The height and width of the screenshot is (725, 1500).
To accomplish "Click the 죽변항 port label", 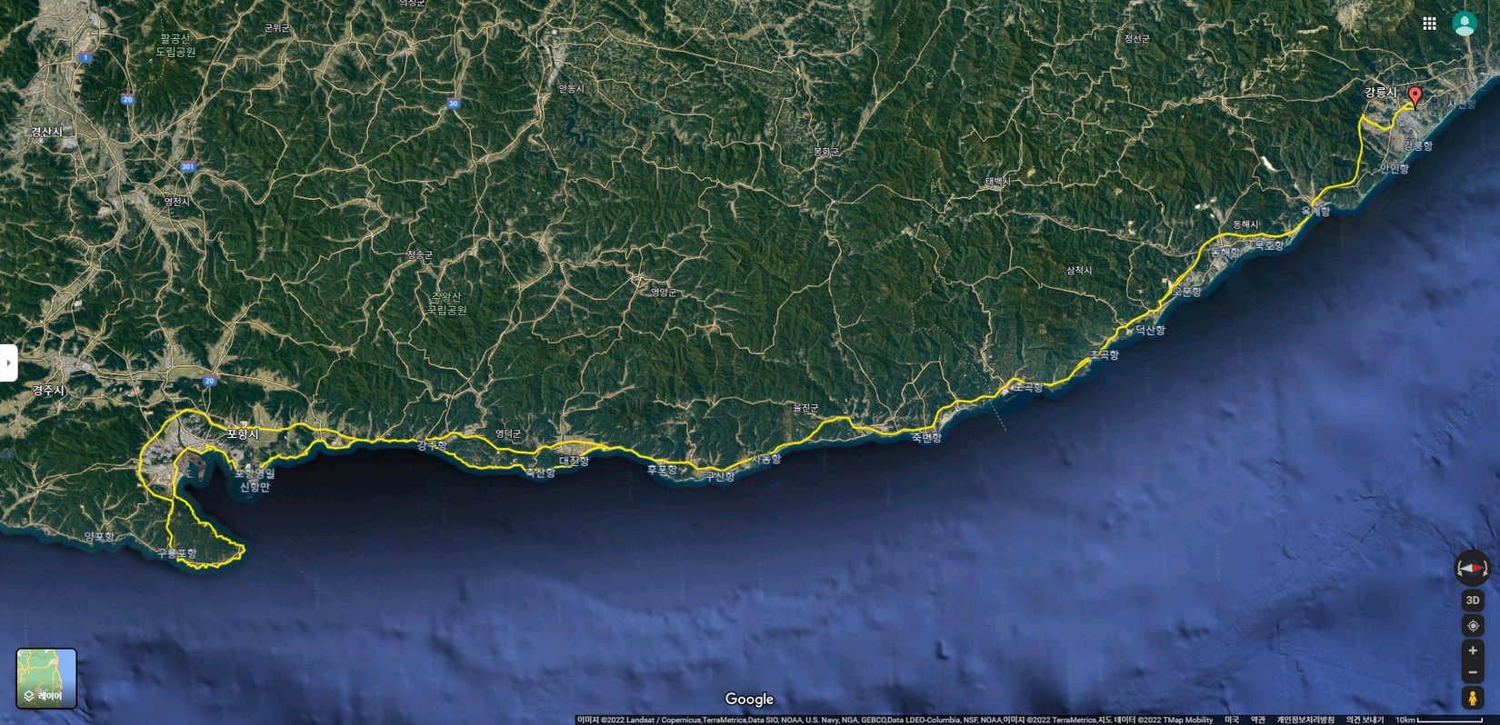I will (x=926, y=438).
